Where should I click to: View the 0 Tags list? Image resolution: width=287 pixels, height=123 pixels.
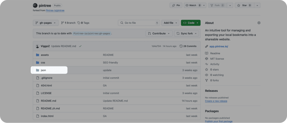(x=83, y=23)
